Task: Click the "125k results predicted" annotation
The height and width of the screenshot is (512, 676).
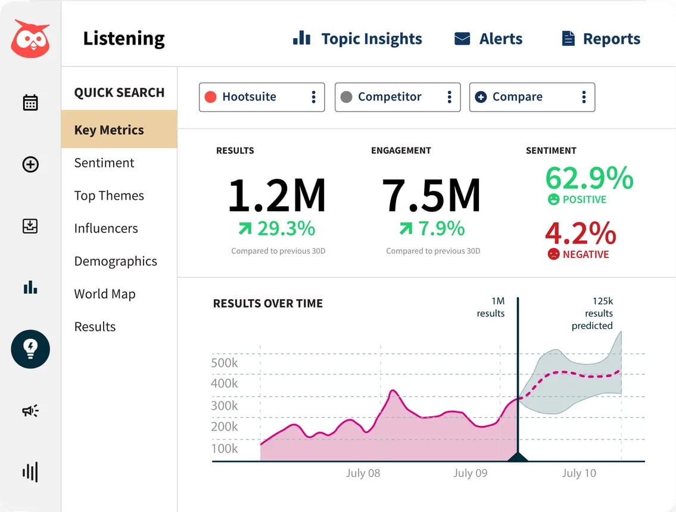Action: [593, 313]
